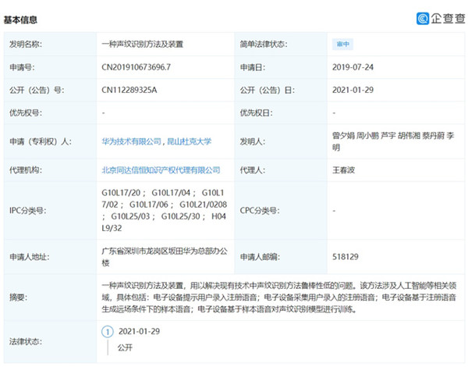
Task: Click the inventor name 曾夕娟
Action: tap(345, 135)
